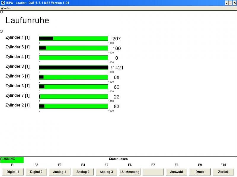Image resolution: width=237 pixels, height=177 pixels.
Task: Open the Analog 2 view
Action: [83, 172]
